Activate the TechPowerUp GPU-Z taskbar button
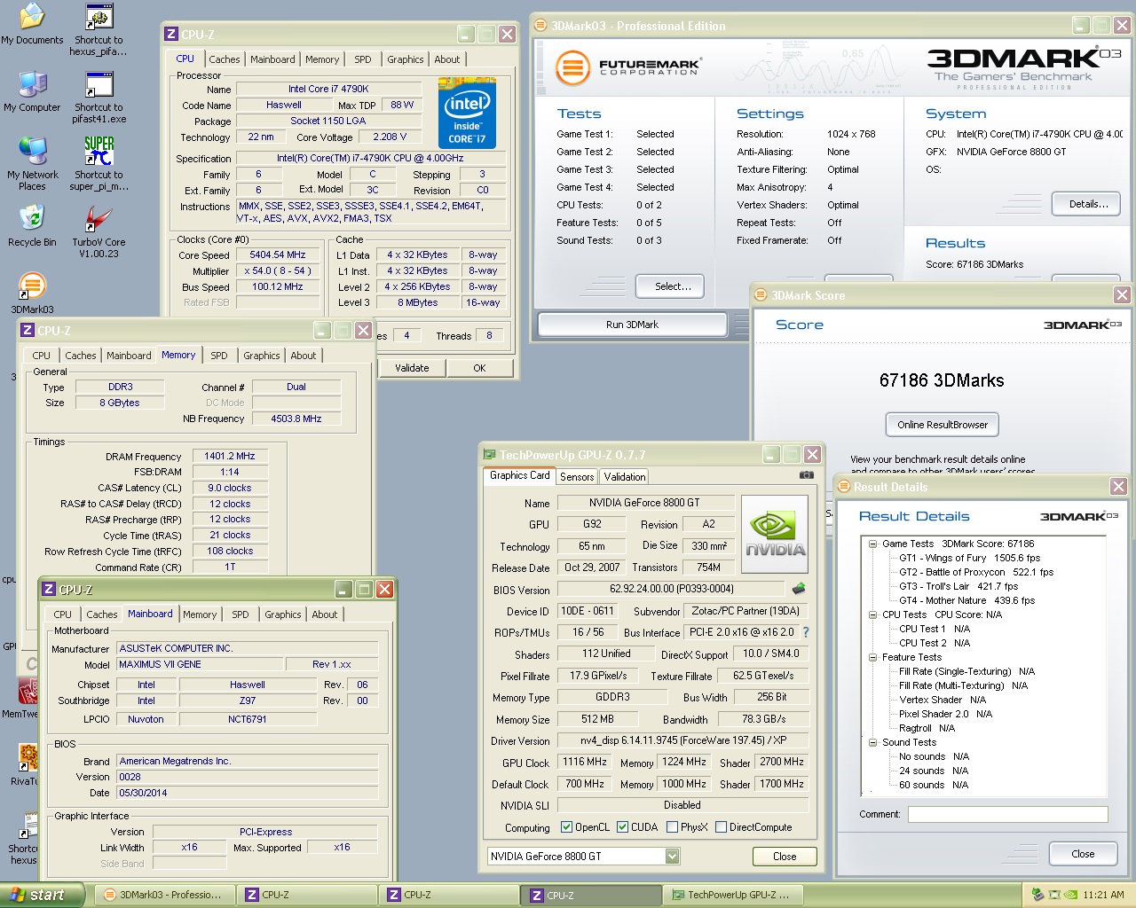The image size is (1136, 908). pyautogui.click(x=732, y=895)
